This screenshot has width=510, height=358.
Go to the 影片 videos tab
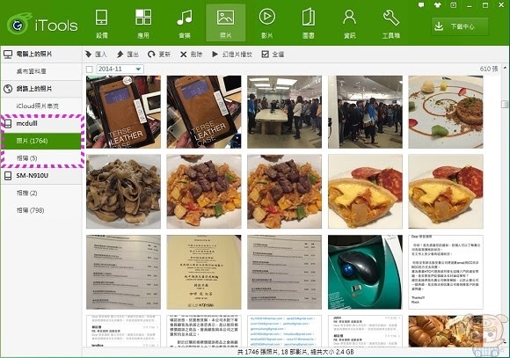click(x=267, y=24)
